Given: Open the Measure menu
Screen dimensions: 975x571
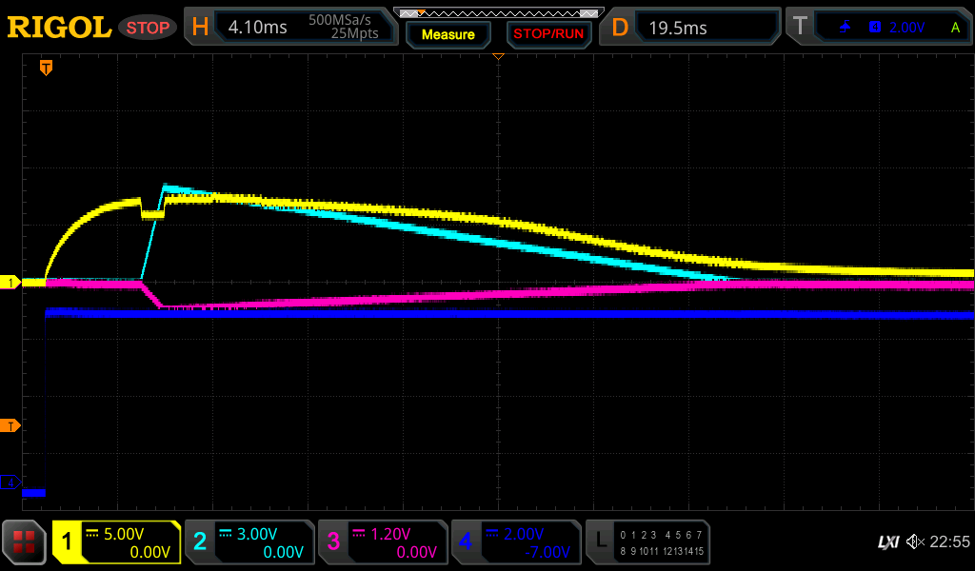Looking at the screenshot, I should pyautogui.click(x=448, y=34).
